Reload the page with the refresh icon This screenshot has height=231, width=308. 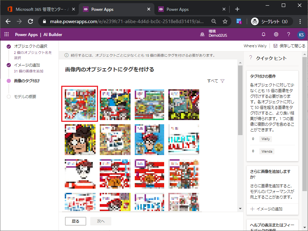click(30, 21)
